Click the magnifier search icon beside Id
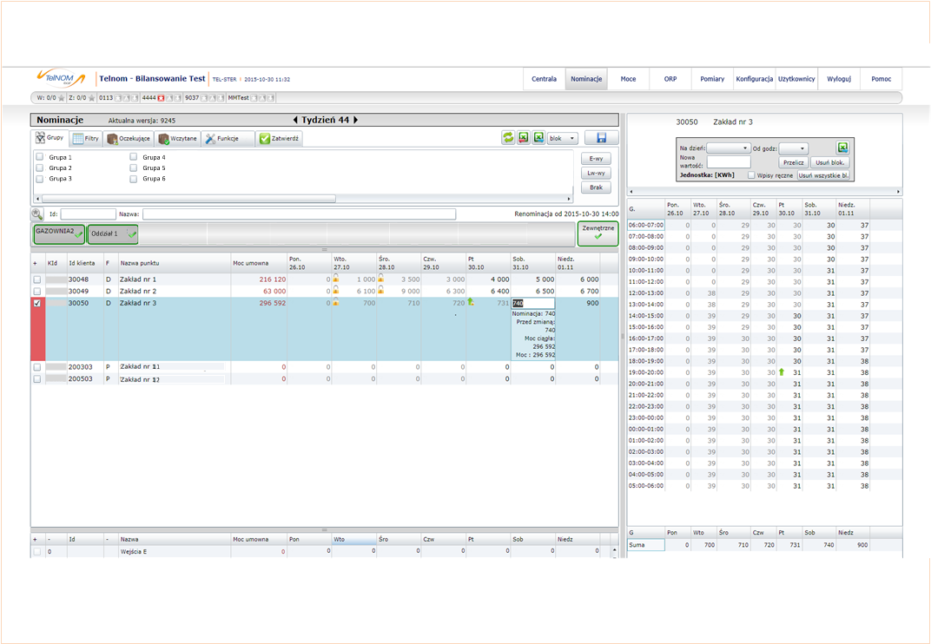Screen dimensions: 931x644 point(37,214)
